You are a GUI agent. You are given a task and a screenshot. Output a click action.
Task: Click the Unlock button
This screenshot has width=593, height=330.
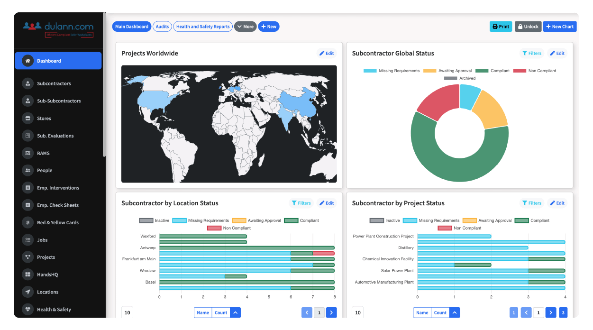pyautogui.click(x=528, y=27)
